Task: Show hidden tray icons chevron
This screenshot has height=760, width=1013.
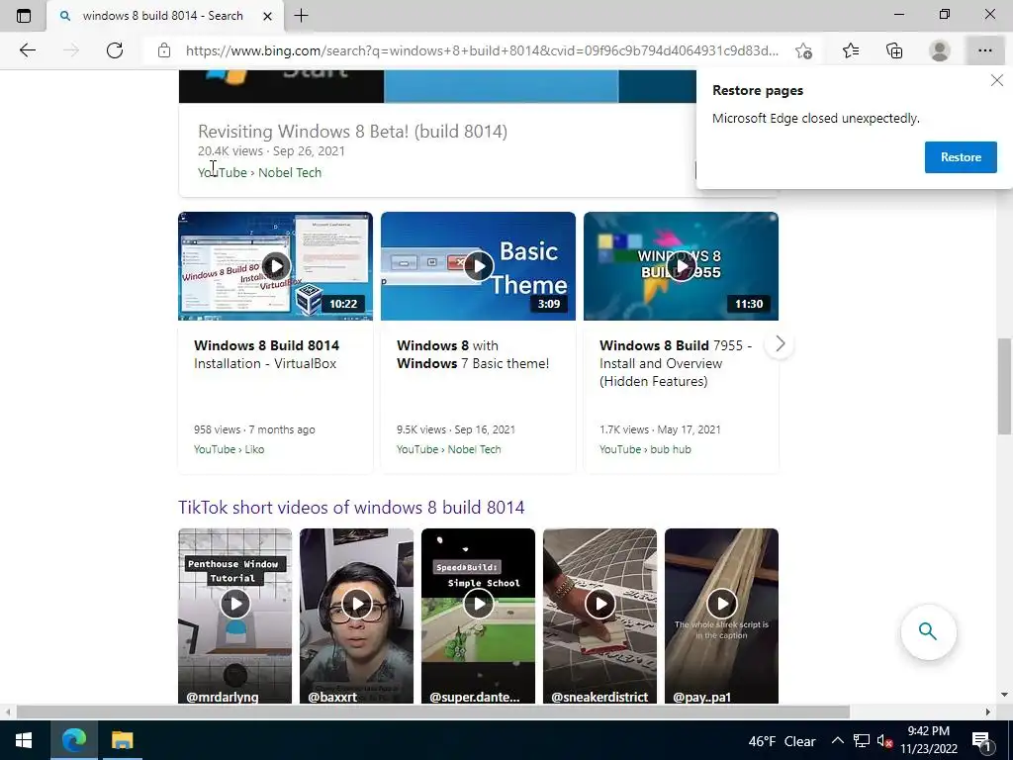Action: pos(837,740)
